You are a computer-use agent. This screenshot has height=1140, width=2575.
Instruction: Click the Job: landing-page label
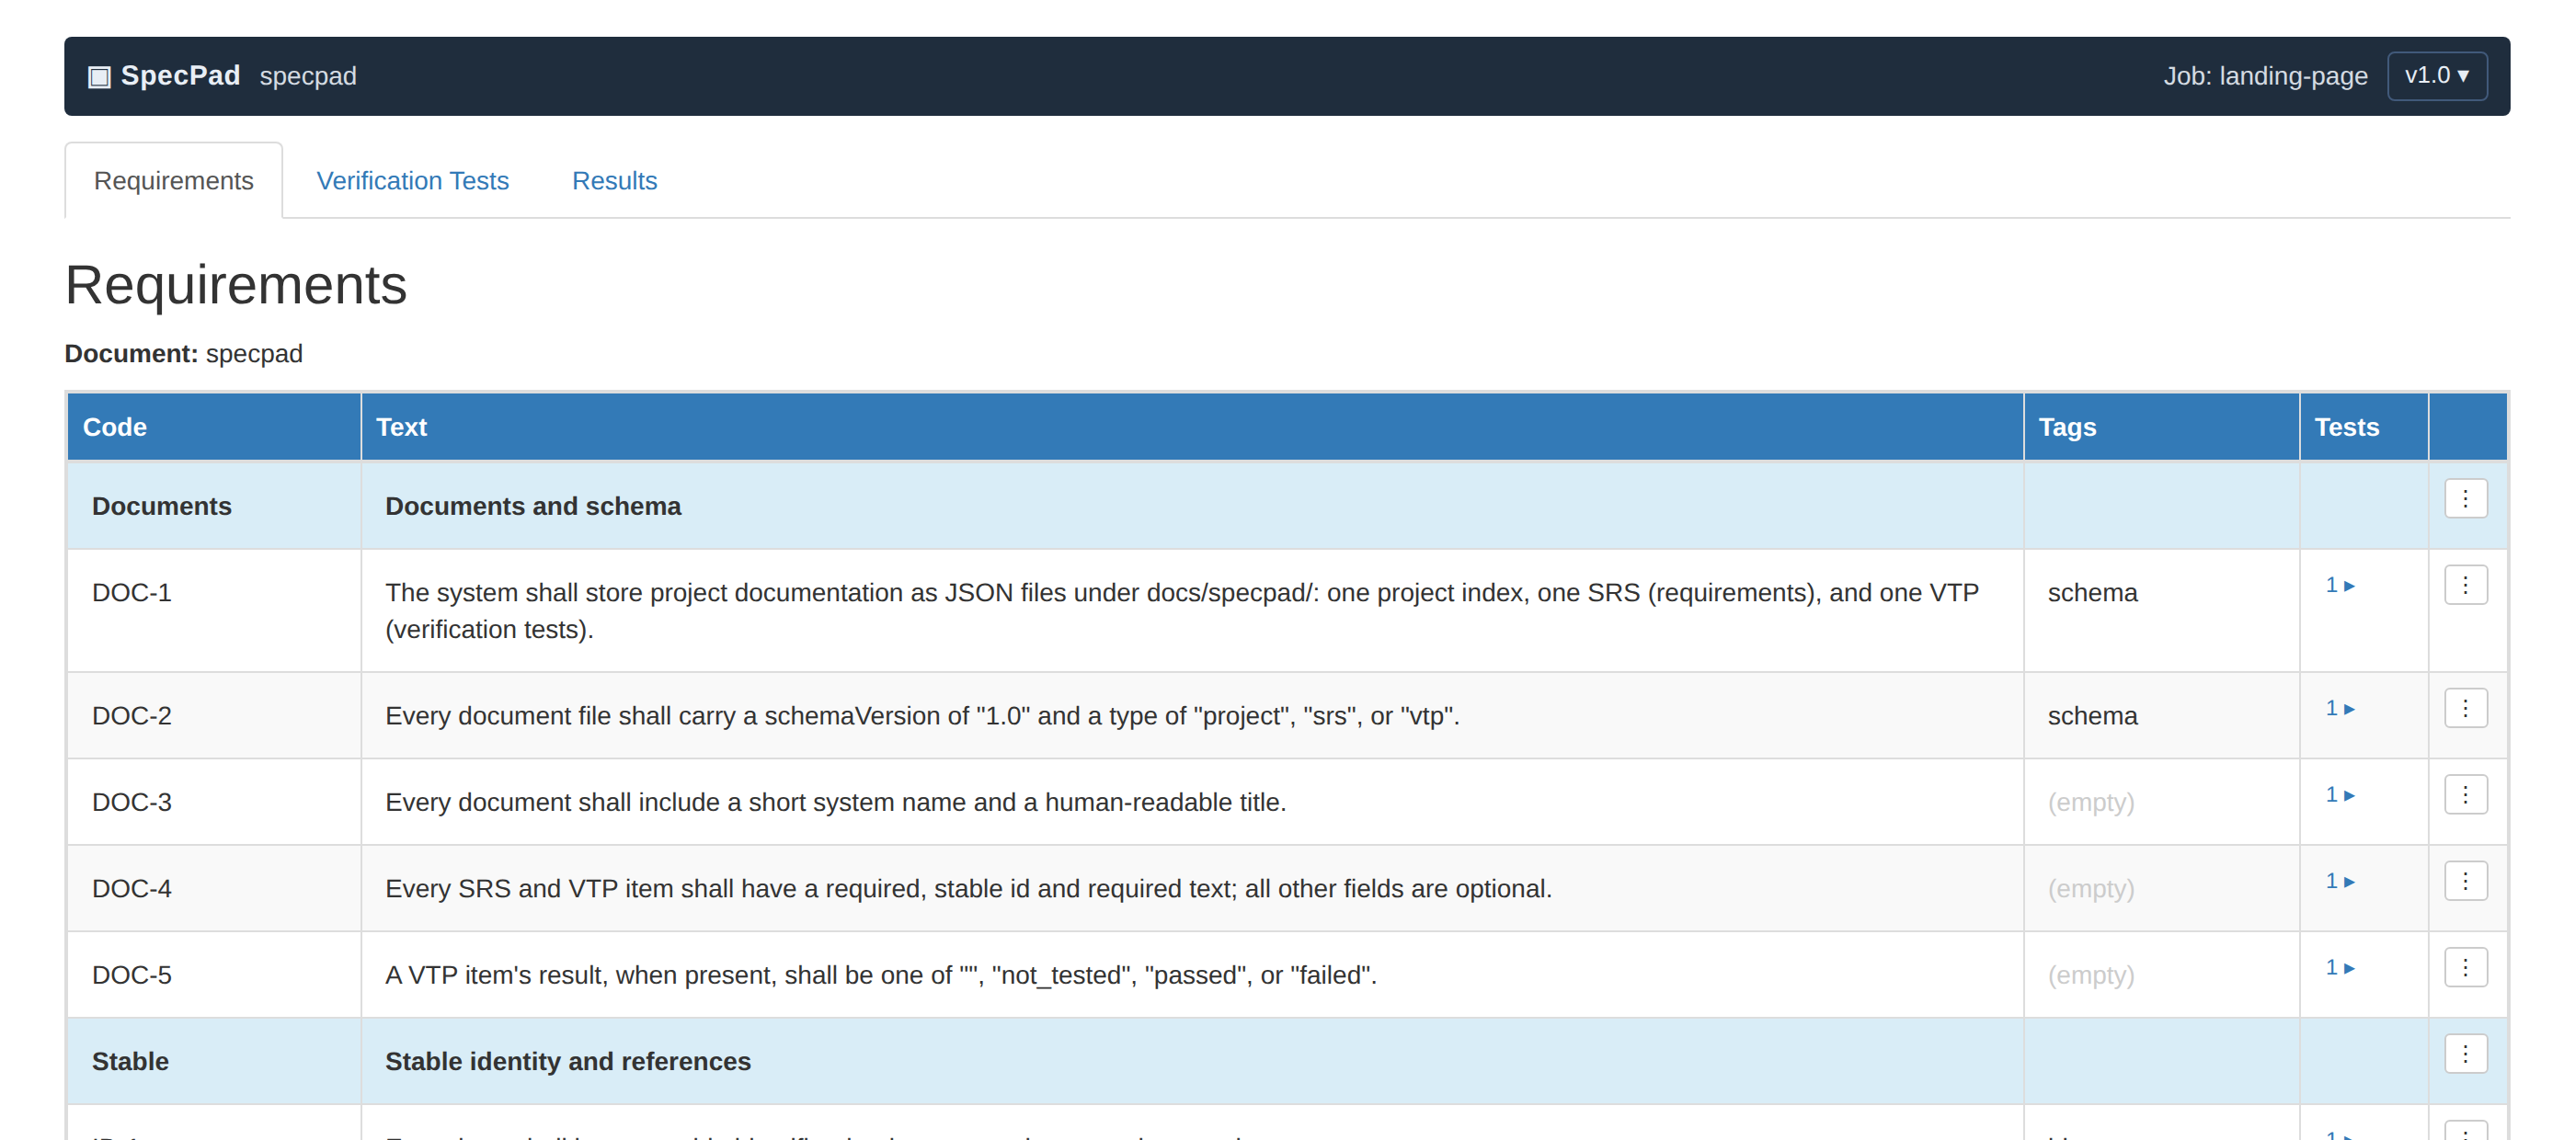point(2265,77)
